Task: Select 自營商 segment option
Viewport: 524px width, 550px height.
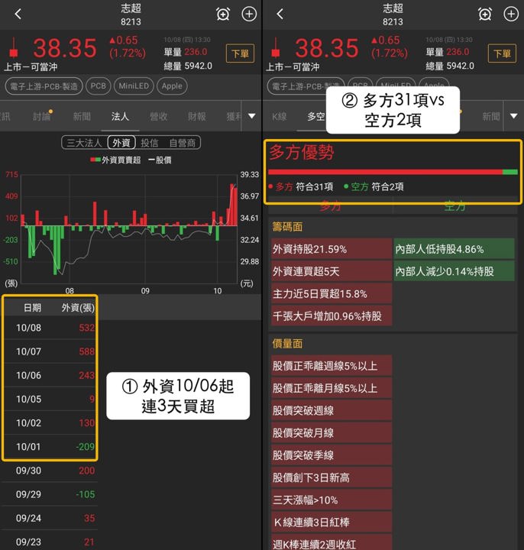Action: click(182, 143)
